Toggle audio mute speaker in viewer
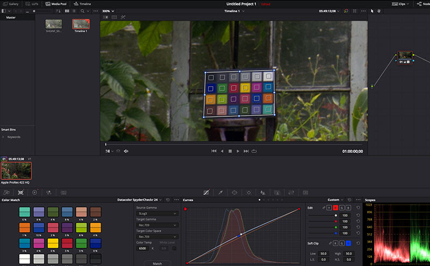 coord(126,151)
